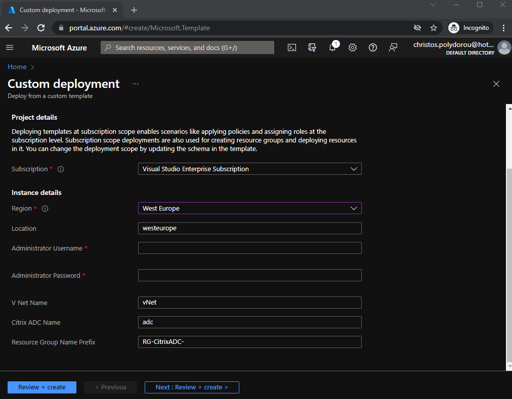The image size is (512, 399).
Task: Open the ellipsis menu beside Custom deployment
Action: pyautogui.click(x=136, y=84)
